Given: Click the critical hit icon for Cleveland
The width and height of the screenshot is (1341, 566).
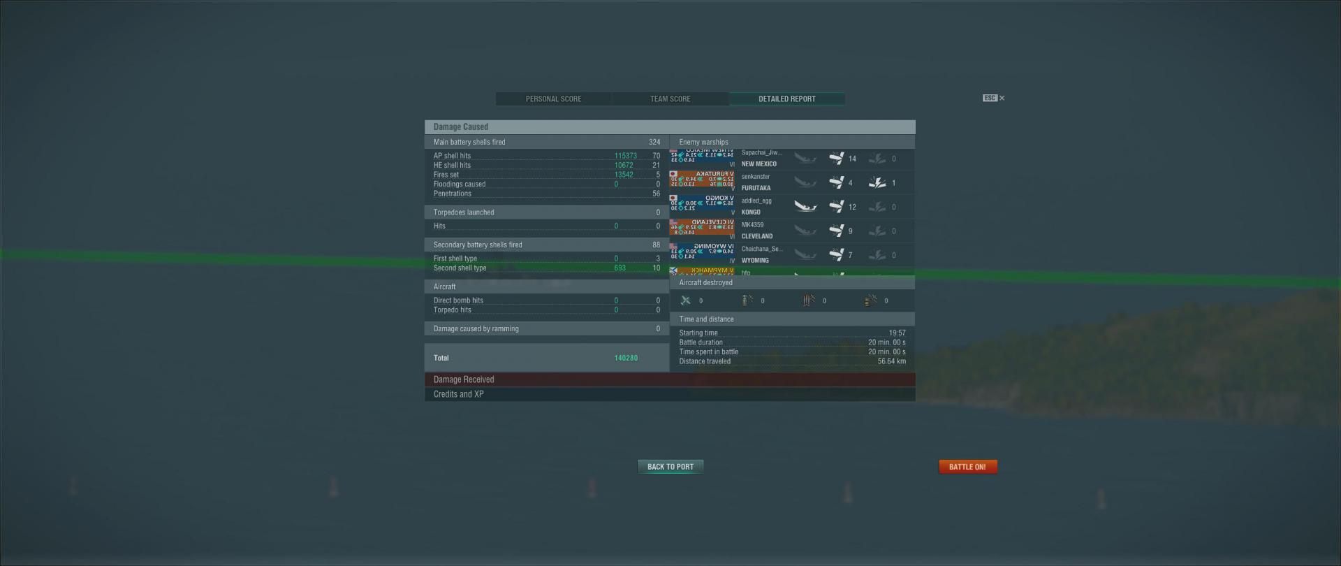Looking at the screenshot, I should click(877, 231).
